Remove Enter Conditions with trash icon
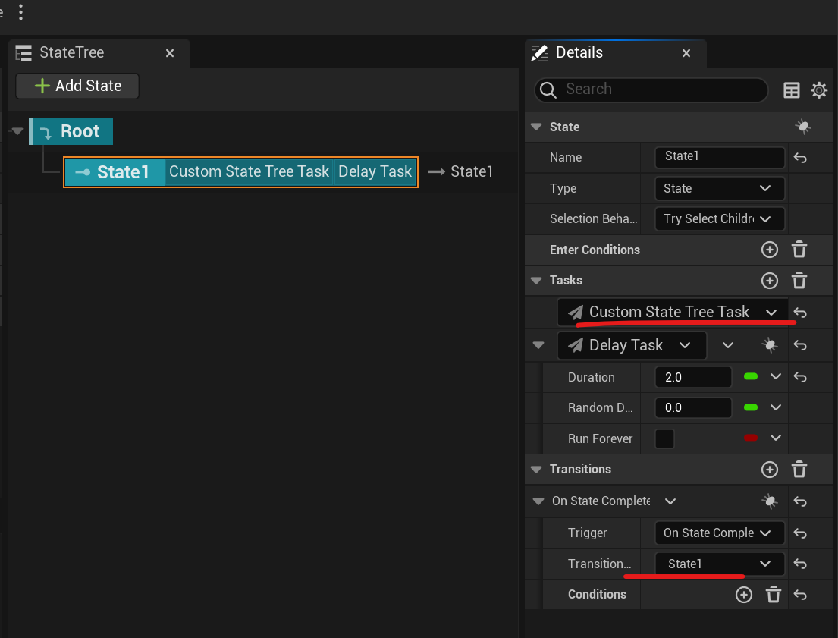 tap(799, 250)
